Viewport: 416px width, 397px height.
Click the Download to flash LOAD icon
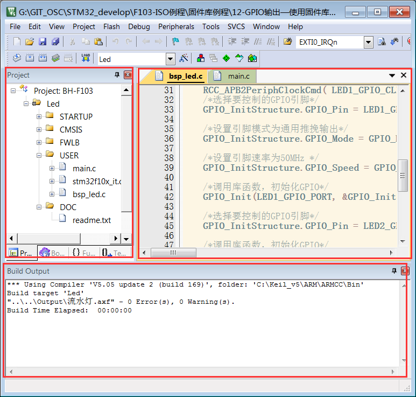pos(86,58)
